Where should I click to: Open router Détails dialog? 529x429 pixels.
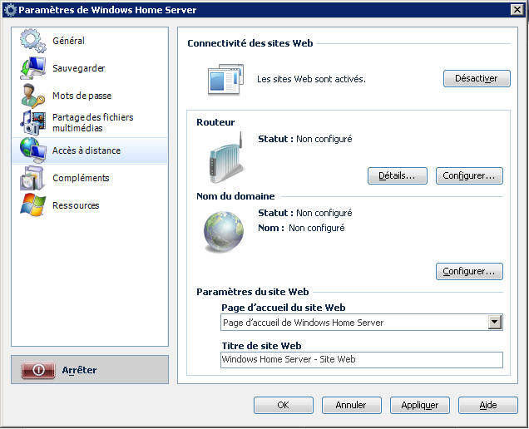point(398,175)
